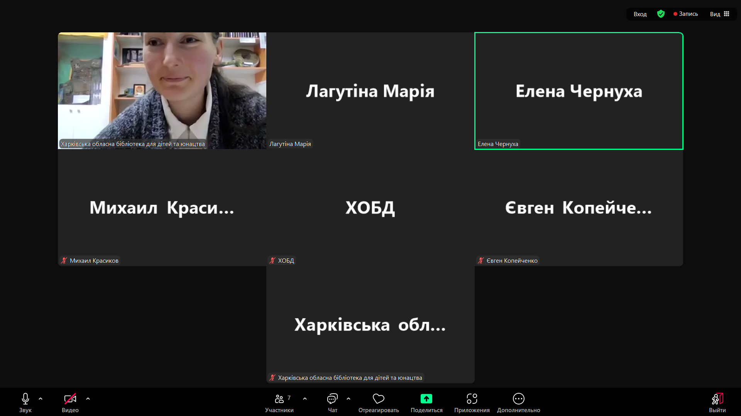Turn on camera with Видео icon

pyautogui.click(x=70, y=399)
